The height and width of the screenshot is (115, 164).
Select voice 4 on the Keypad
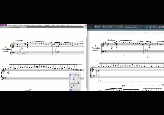pos(77,90)
